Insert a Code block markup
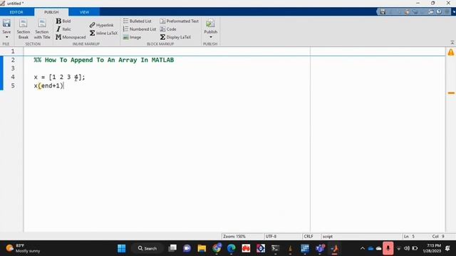 point(168,29)
